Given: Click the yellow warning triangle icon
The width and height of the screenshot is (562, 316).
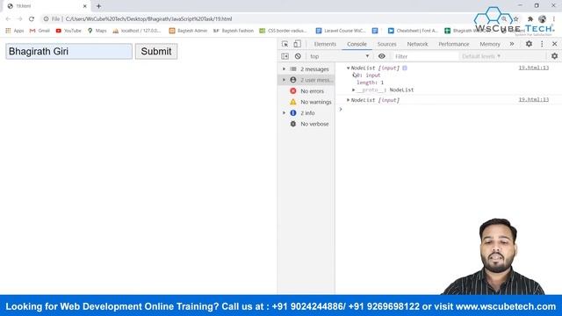Looking at the screenshot, I should click(x=293, y=102).
